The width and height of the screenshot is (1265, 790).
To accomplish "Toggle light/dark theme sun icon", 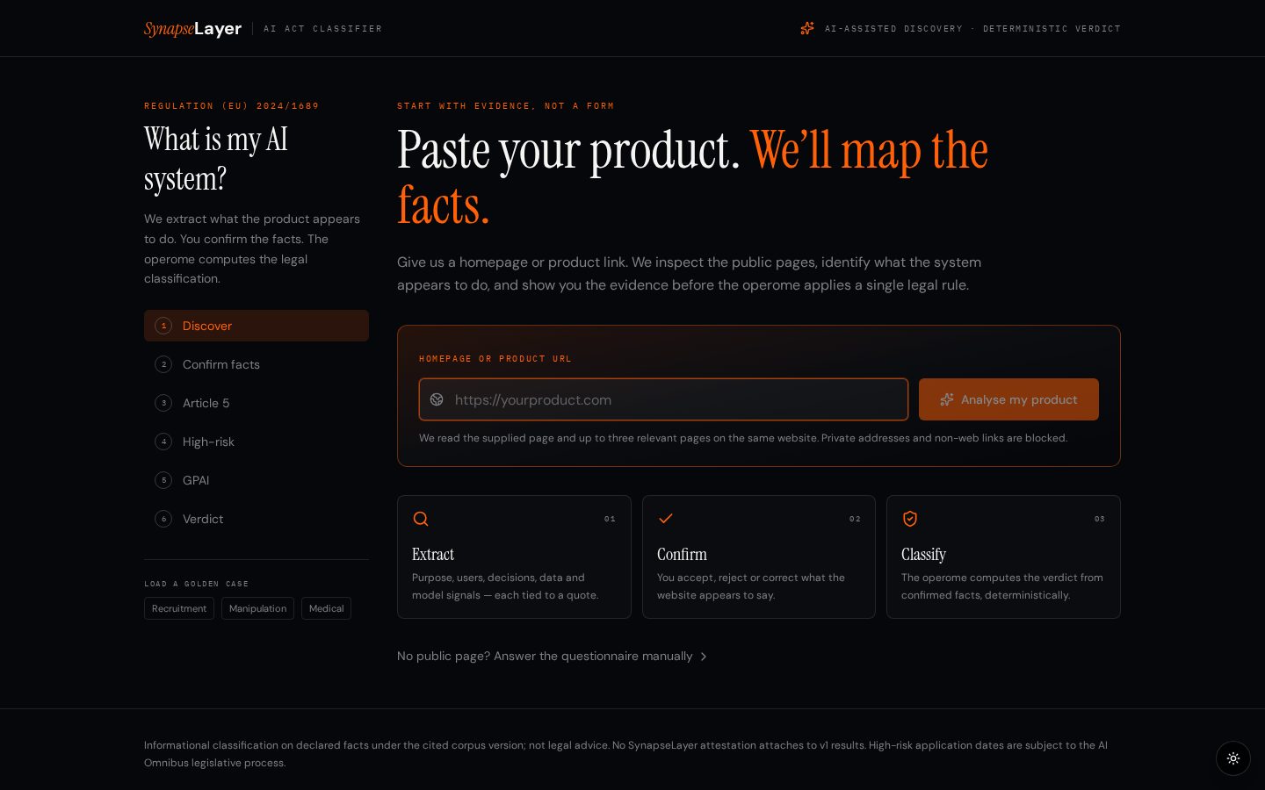I will [1233, 758].
